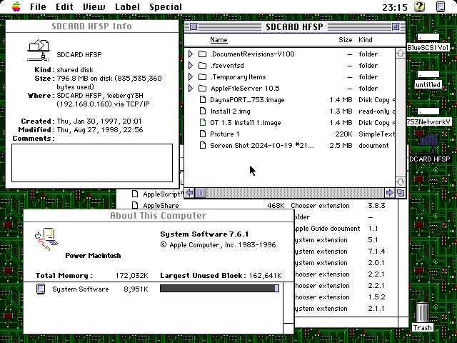Click inside the Comments text box
This screenshot has width=457, height=343.
pos(92,162)
